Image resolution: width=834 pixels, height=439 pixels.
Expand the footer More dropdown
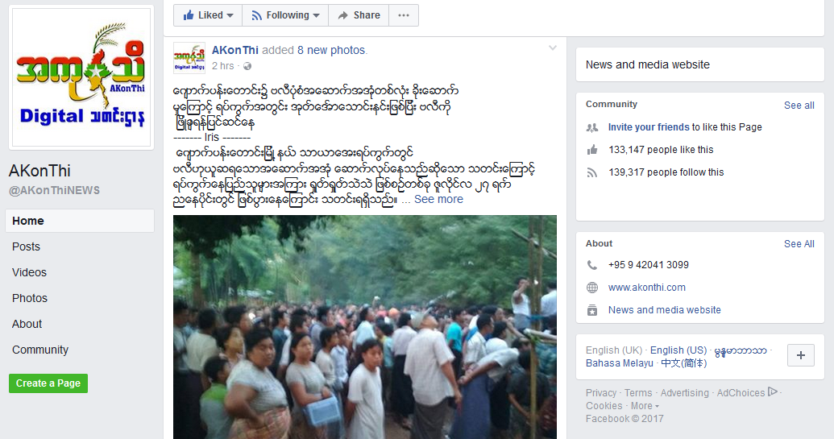click(x=645, y=405)
